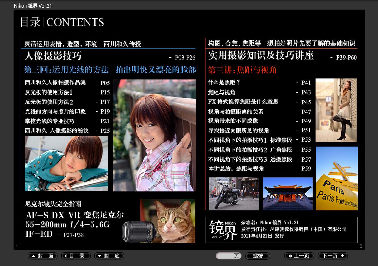Open 焦距与视角 P43 entry

pyautogui.click(x=259, y=92)
